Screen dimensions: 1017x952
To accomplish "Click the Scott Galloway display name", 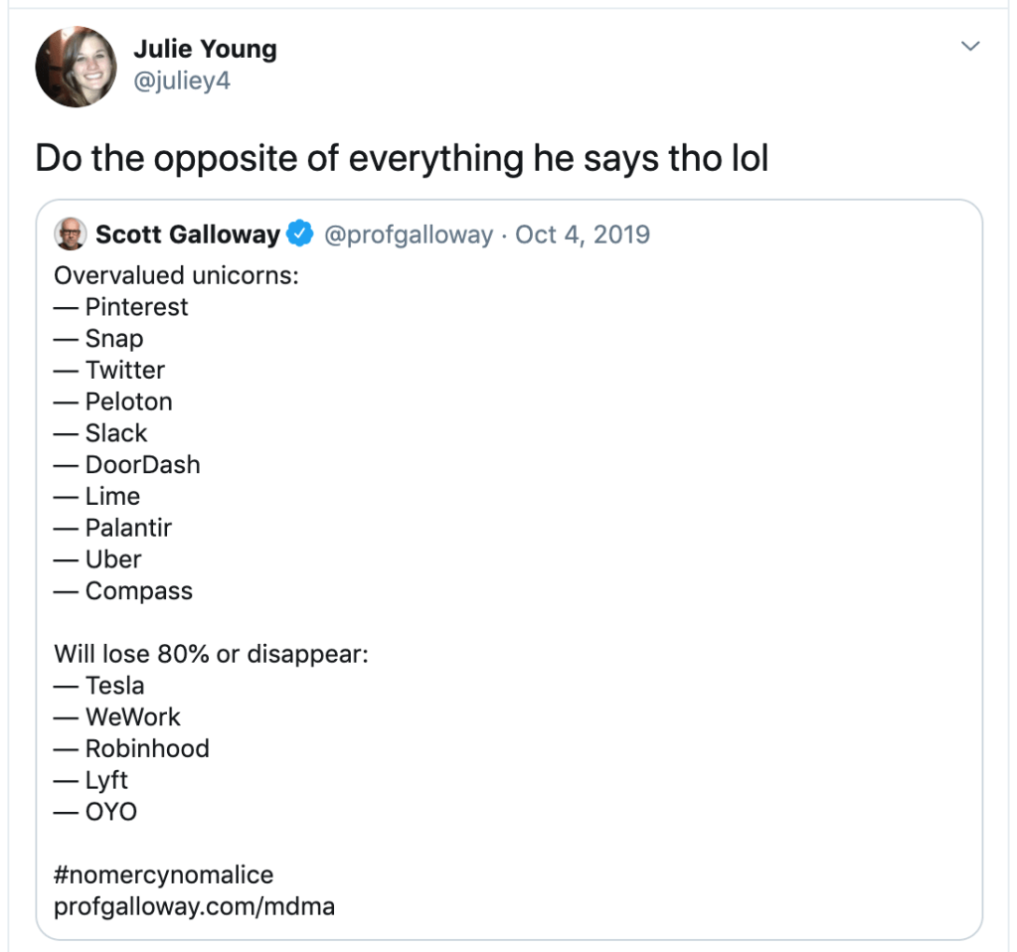I will pos(187,235).
